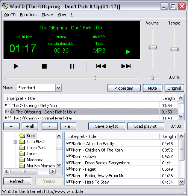Toggle the Mute button
Viewport: 188px width, 196px height.
[152, 88]
